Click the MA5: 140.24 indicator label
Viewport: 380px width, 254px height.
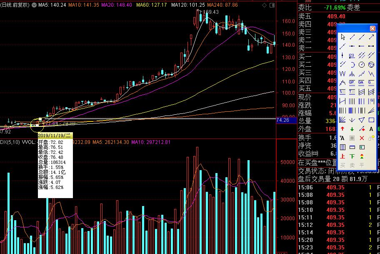point(52,5)
